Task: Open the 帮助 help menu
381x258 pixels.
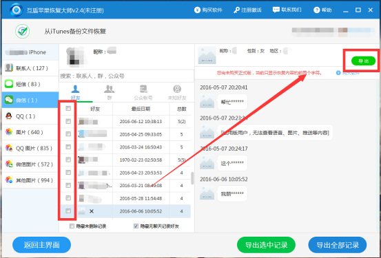Action: pos(322,10)
